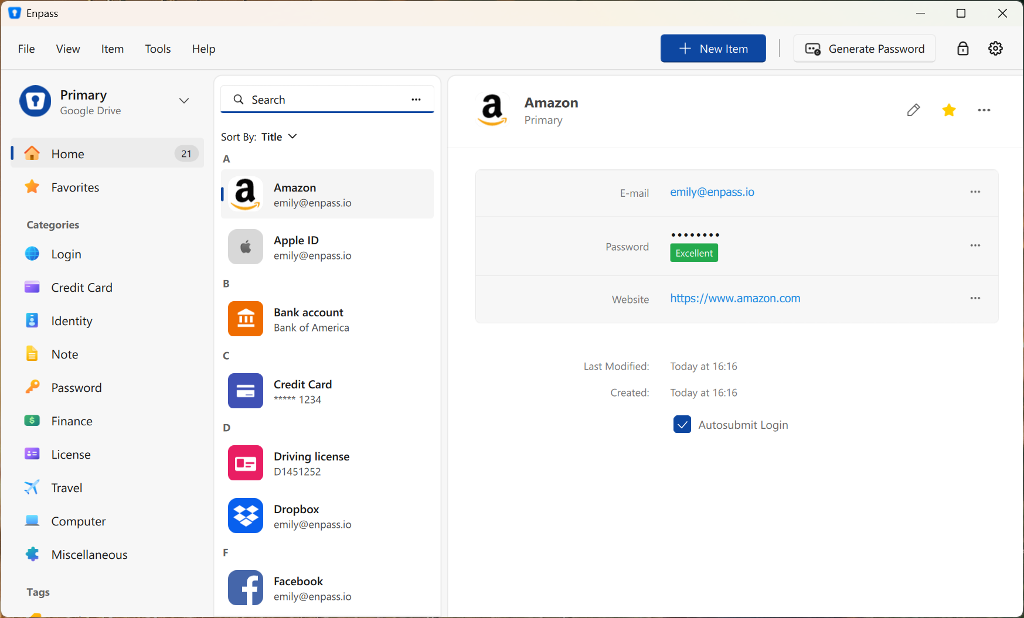Open the emily@enpass.io e-mail link
This screenshot has width=1024, height=618.
tap(712, 192)
